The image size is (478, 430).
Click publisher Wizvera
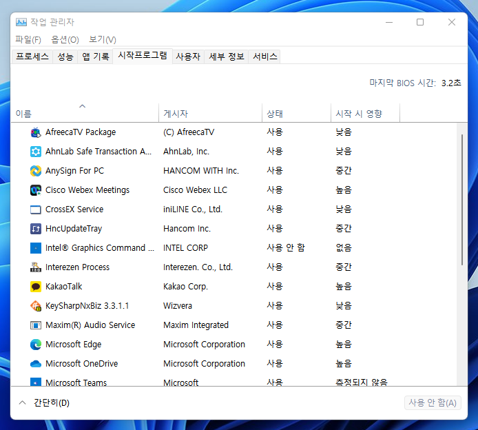click(178, 306)
